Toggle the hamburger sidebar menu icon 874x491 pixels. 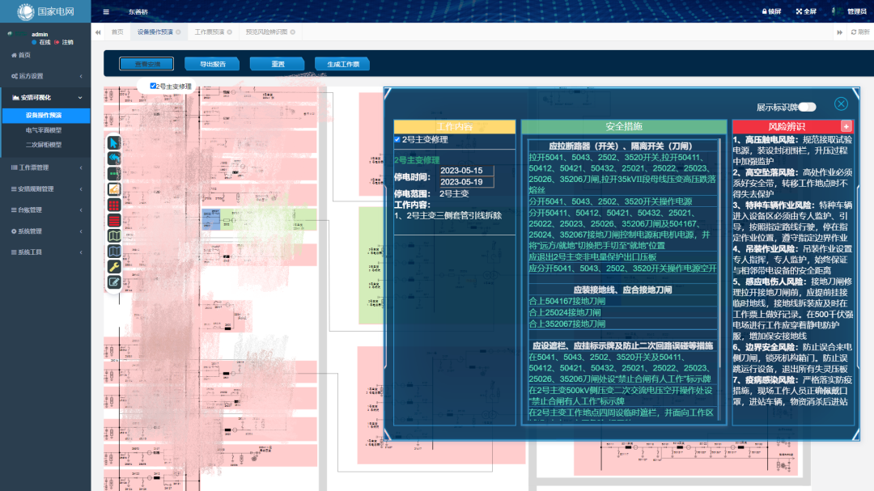click(106, 12)
